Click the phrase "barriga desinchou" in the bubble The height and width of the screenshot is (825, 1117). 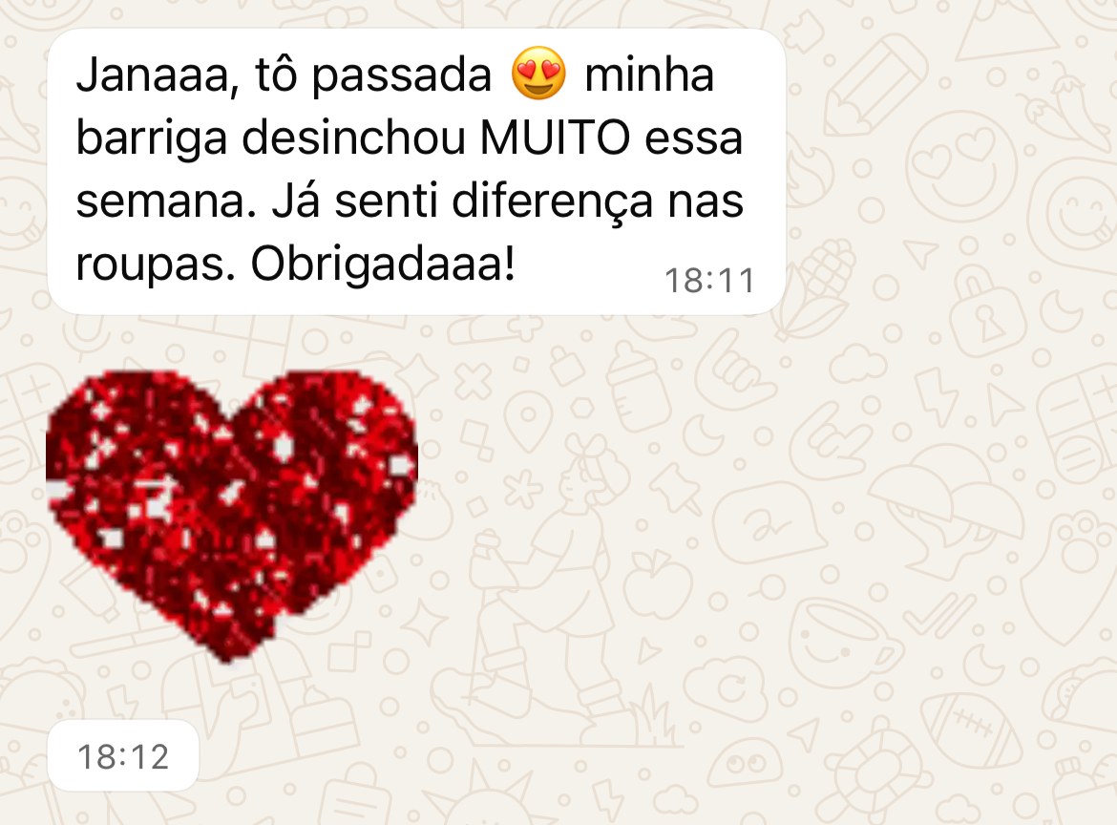point(271,138)
